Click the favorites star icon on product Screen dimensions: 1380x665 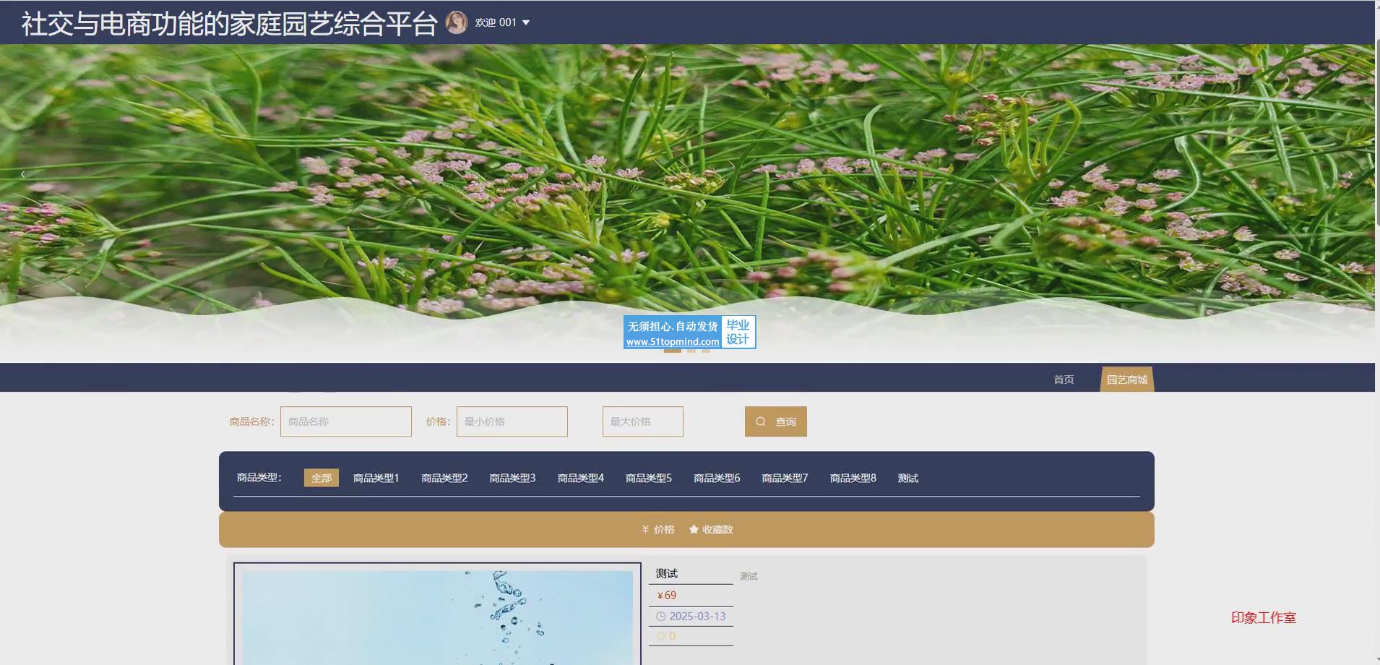click(x=660, y=636)
